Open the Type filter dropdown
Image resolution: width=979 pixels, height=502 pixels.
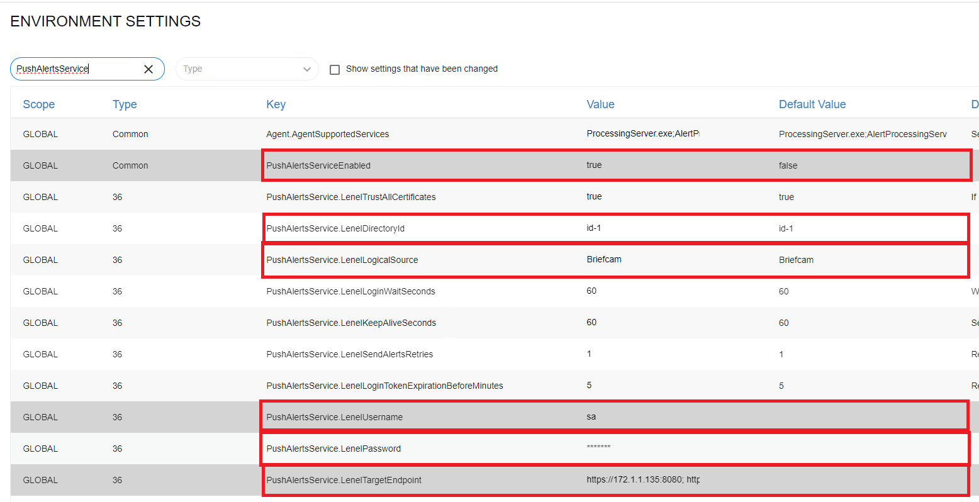point(247,69)
